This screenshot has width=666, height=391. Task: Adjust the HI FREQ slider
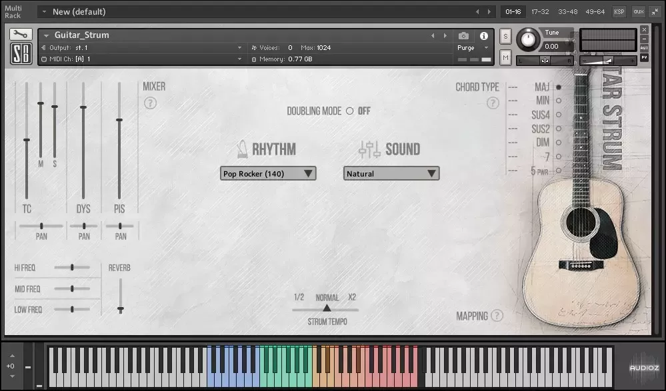[x=72, y=268]
